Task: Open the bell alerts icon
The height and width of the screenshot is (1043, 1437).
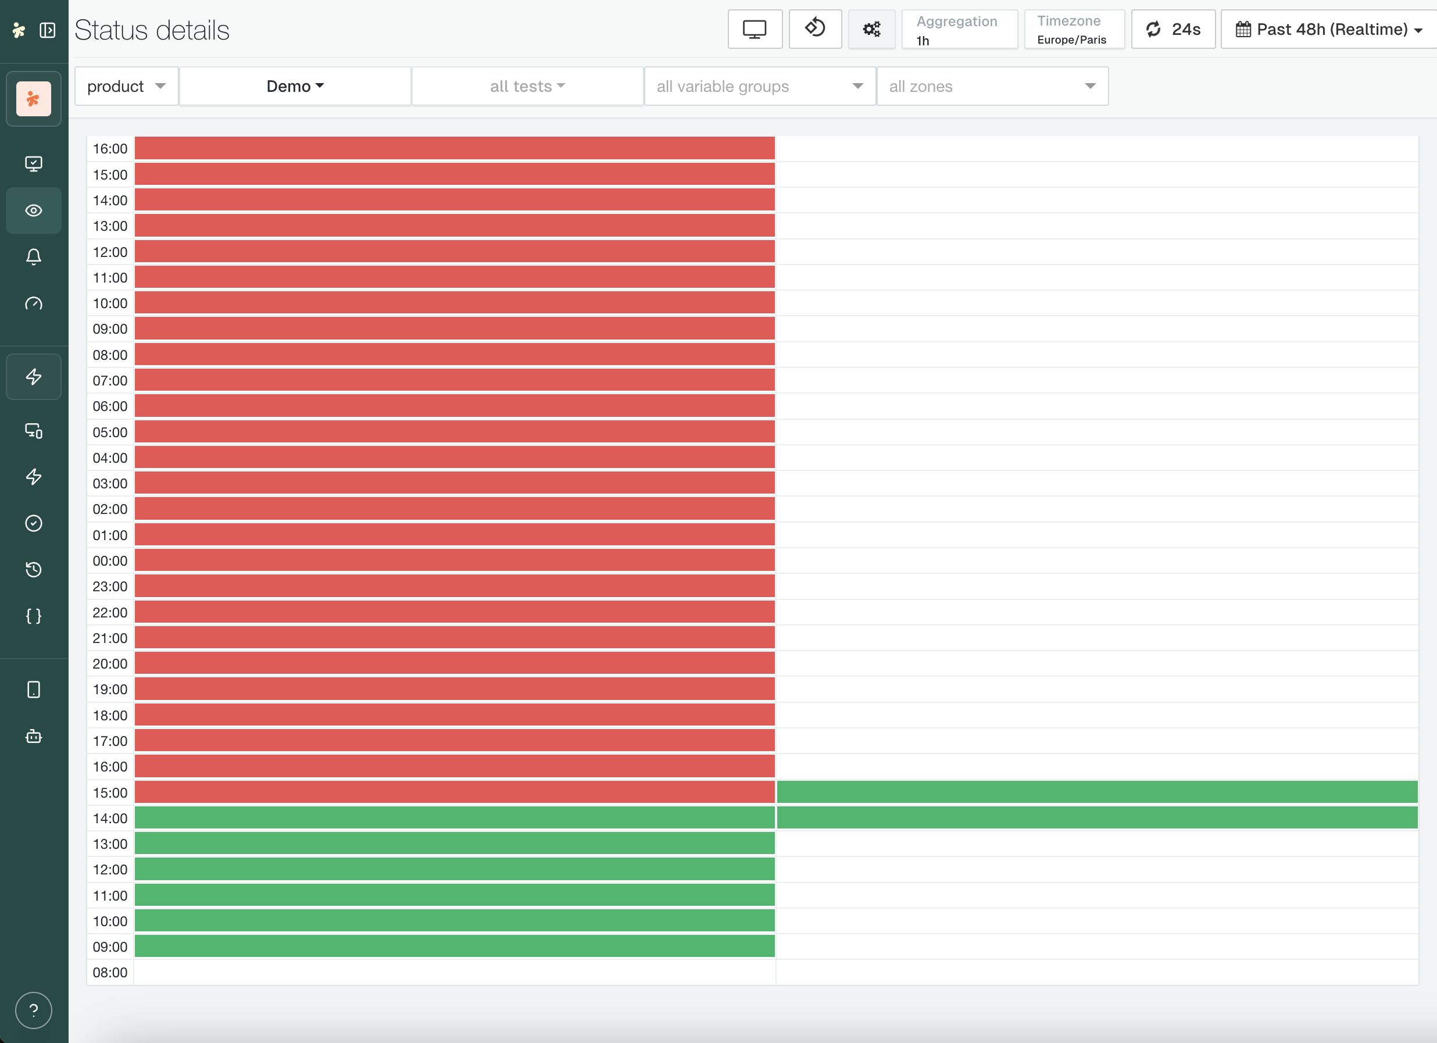Action: (x=34, y=256)
